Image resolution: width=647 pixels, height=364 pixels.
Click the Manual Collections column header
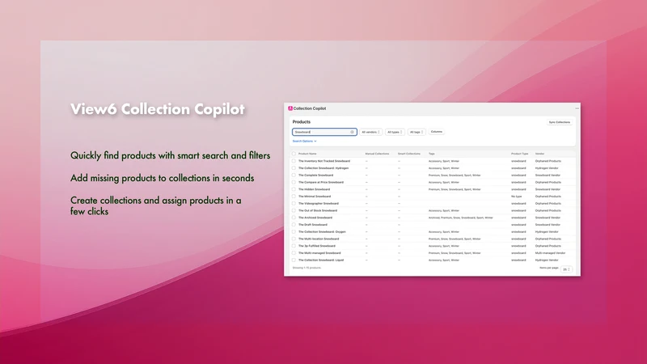(x=377, y=154)
